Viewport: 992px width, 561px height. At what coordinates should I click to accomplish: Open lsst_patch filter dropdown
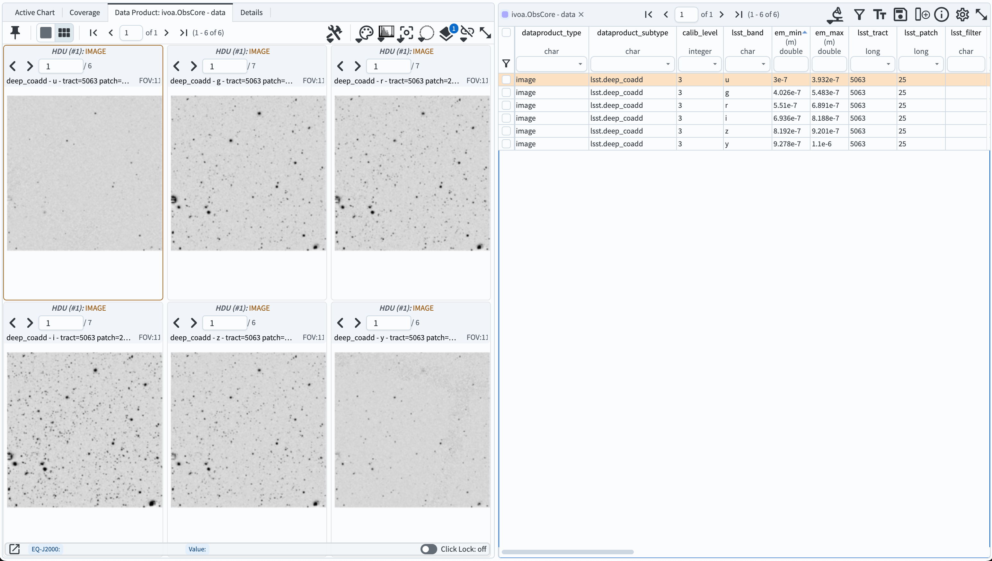[936, 64]
